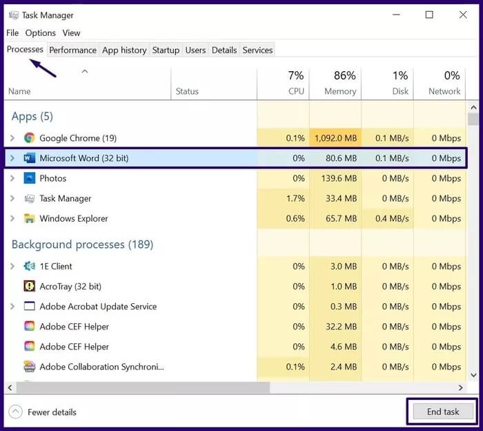Switch to the Details tab
The height and width of the screenshot is (431, 483).
[224, 50]
